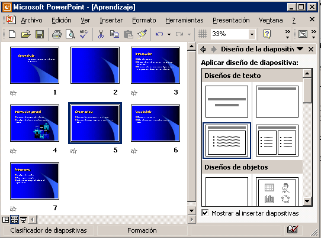Select blank slide 2 thumbnail
Screen dimensions: 321x238
[95, 65]
